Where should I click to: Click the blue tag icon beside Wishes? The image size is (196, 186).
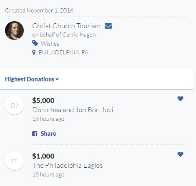(35, 43)
